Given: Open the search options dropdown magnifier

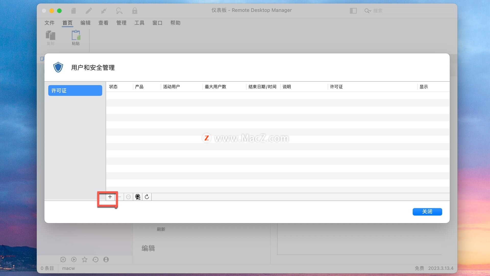Looking at the screenshot, I should pyautogui.click(x=367, y=11).
